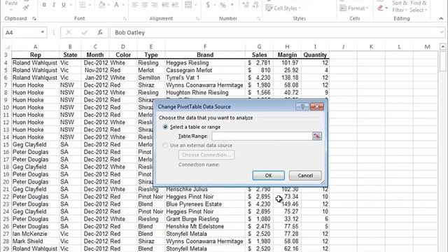This screenshot has width=448, height=252.
Task: Toggle Italic formatting in Font group
Action: [x=54, y=5]
